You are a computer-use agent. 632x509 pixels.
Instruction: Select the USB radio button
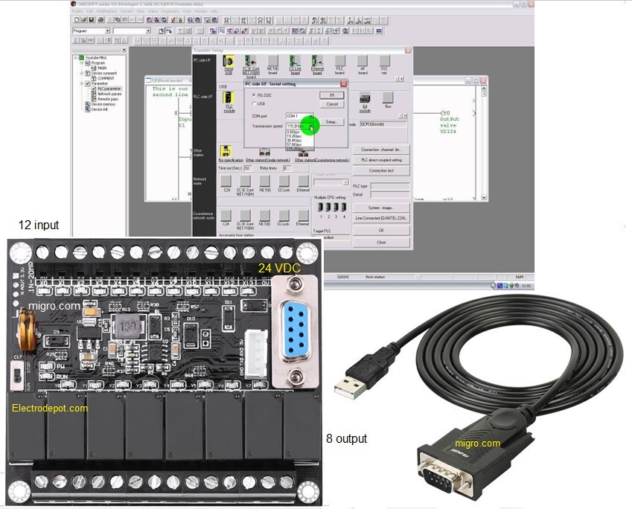pos(253,103)
